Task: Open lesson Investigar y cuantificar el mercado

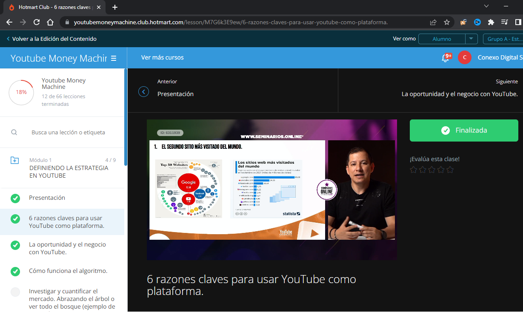Action: pos(72,299)
